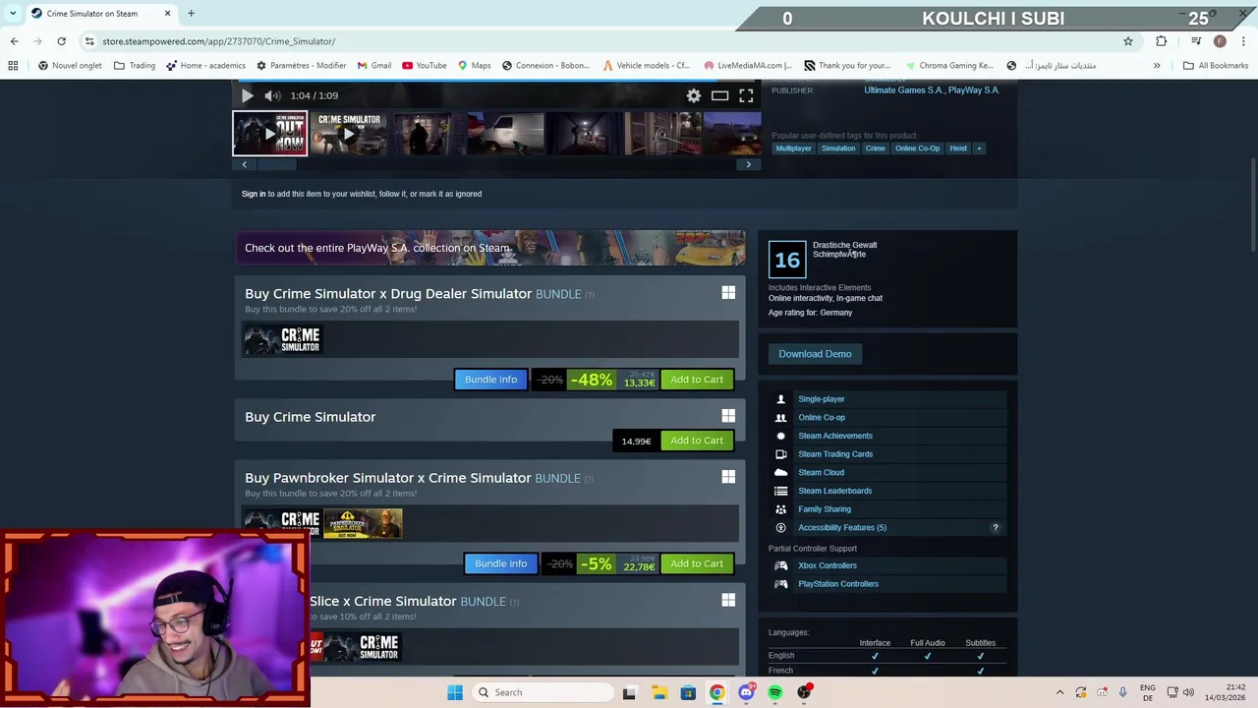Reload the page in Chrome
Viewport: 1258px width, 708px height.
click(x=61, y=41)
